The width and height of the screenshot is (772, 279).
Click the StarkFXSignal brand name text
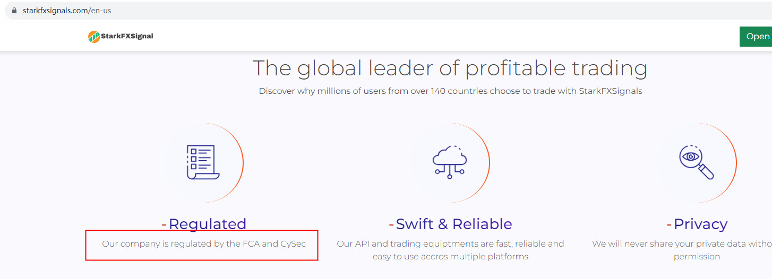(127, 36)
